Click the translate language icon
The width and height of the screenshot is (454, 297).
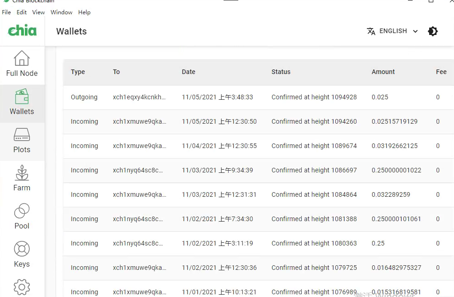371,31
